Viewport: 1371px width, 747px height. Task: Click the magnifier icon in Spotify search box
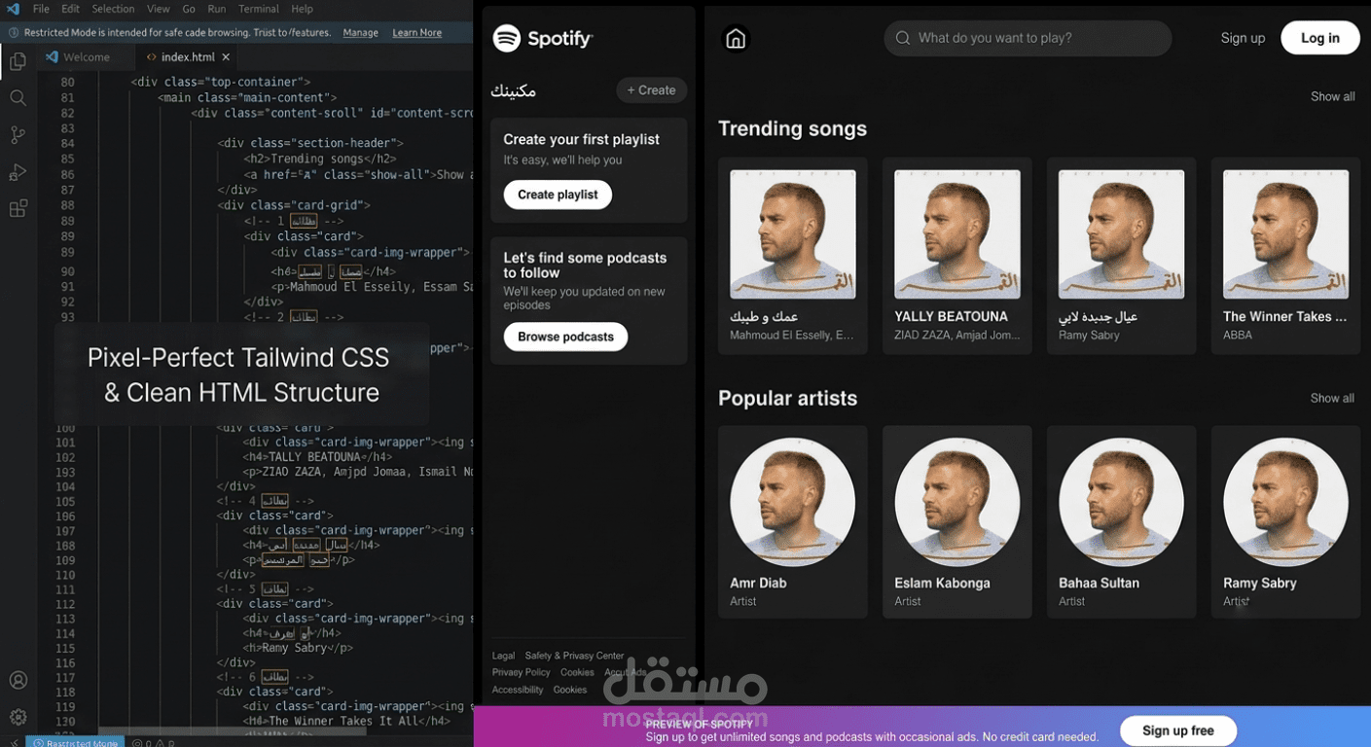tap(903, 38)
